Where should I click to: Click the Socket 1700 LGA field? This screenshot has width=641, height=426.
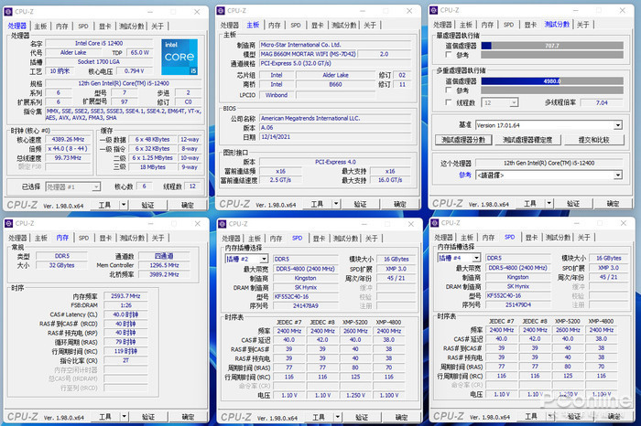(99, 61)
